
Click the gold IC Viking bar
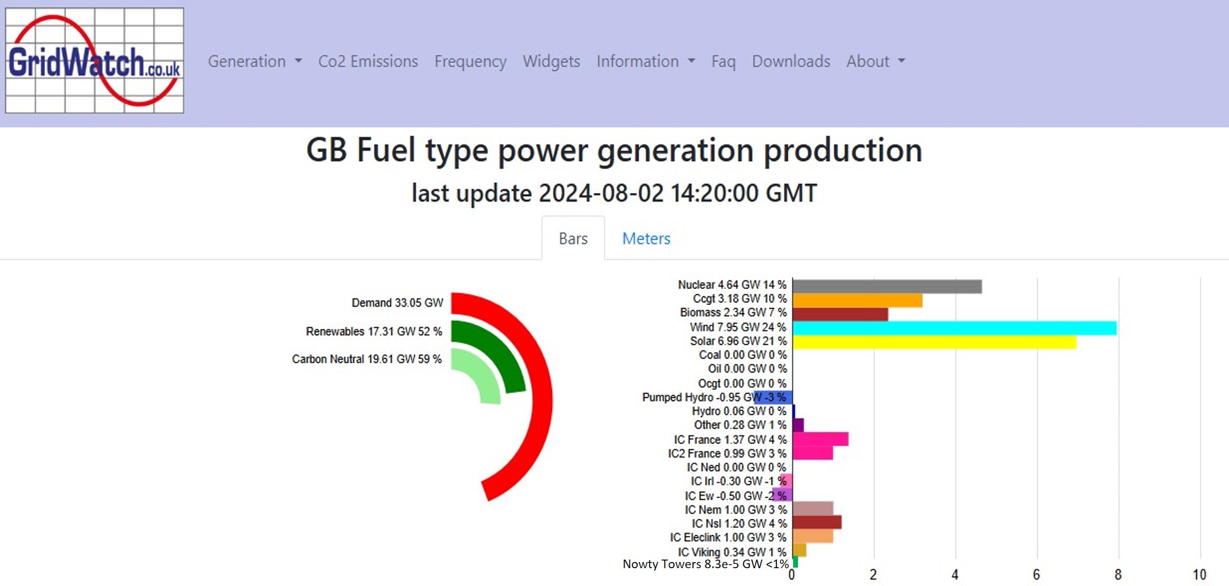[x=799, y=550]
